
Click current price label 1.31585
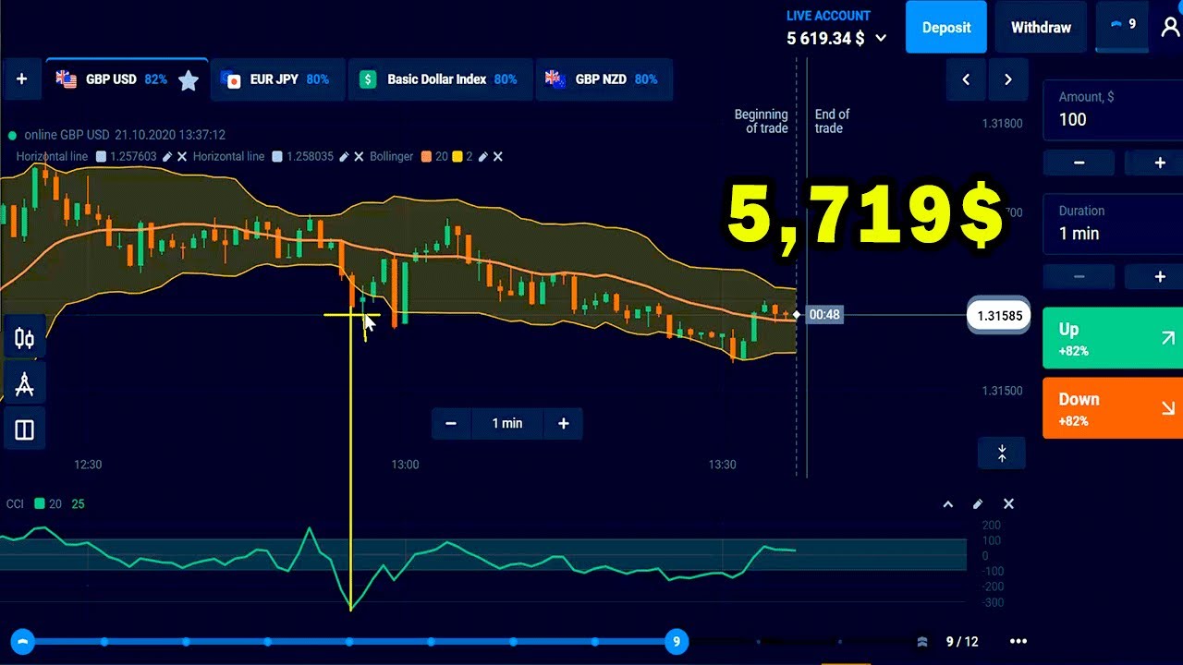(x=998, y=315)
